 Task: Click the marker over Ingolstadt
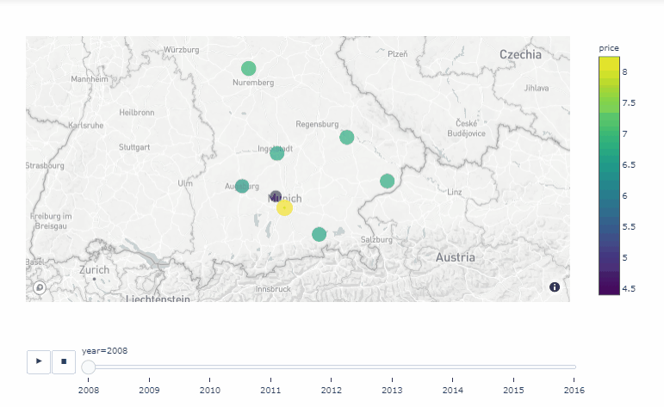[277, 153]
